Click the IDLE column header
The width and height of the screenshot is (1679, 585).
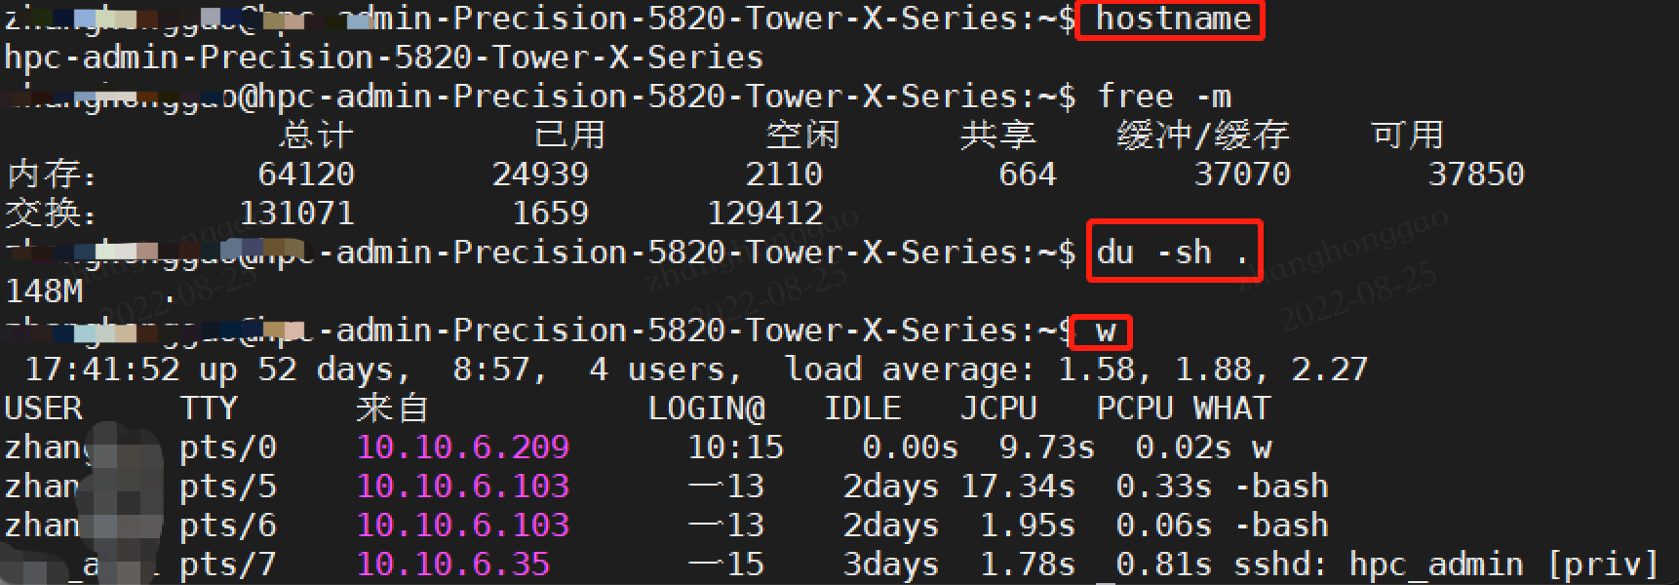862,409
